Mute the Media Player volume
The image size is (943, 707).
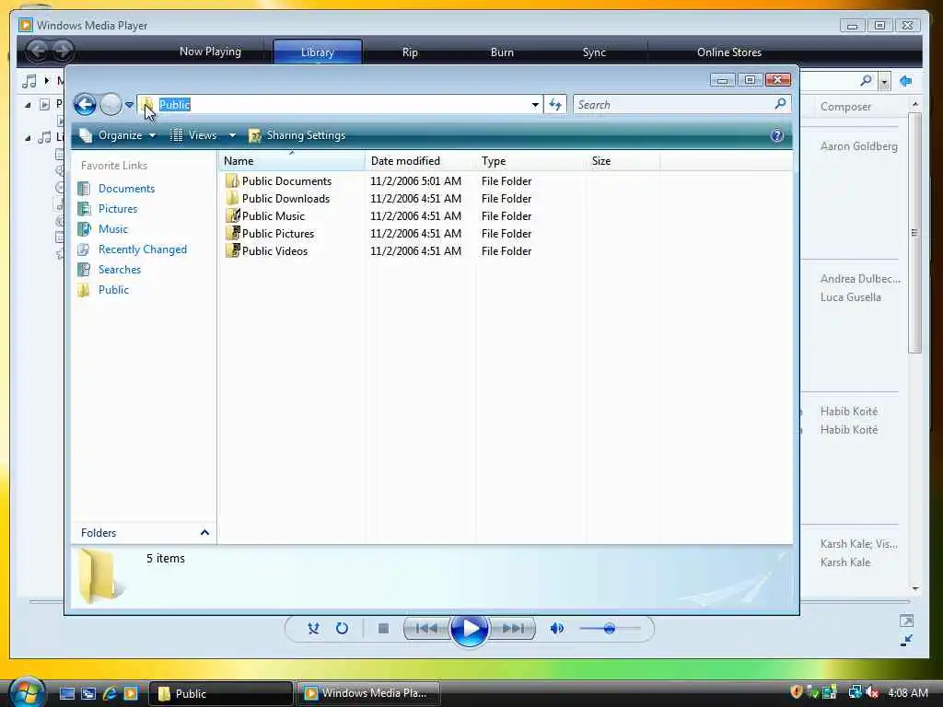click(x=557, y=629)
